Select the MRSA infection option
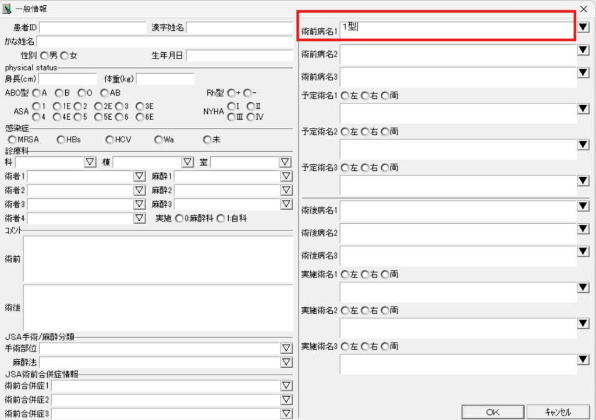 [12, 139]
